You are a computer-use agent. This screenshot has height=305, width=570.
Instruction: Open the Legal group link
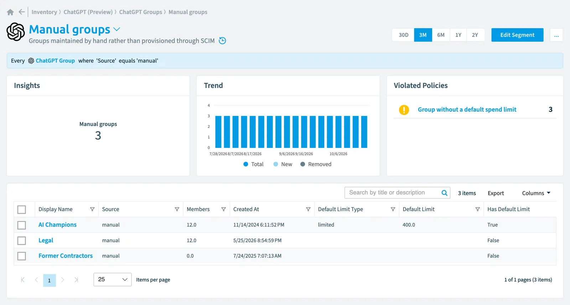46,240
